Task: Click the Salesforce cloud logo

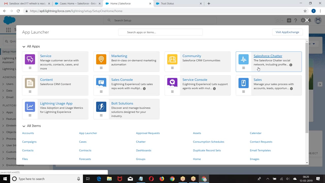Action: click(9, 20)
